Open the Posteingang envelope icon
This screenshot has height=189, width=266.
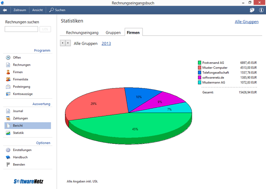pyautogui.click(x=8, y=87)
